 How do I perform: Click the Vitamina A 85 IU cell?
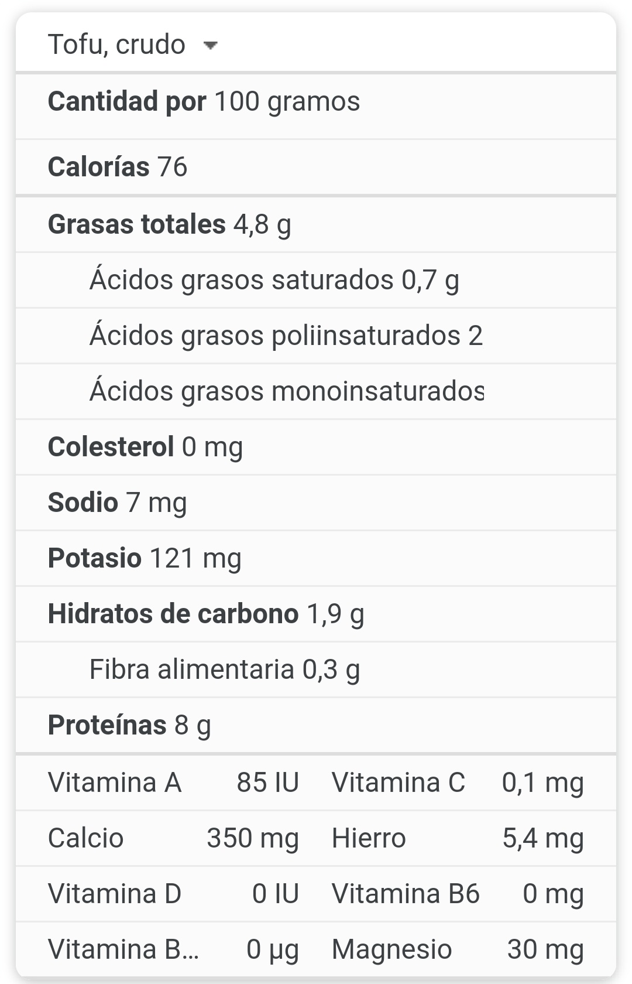click(173, 783)
